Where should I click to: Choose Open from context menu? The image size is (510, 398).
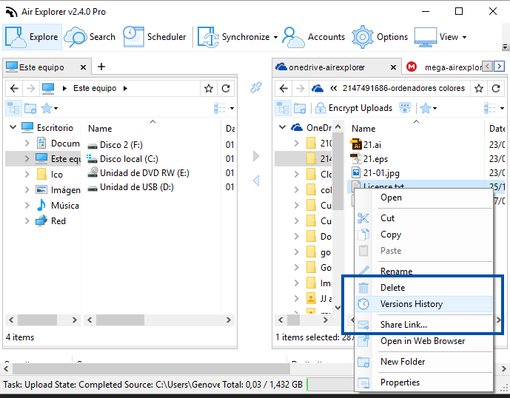pos(423,198)
